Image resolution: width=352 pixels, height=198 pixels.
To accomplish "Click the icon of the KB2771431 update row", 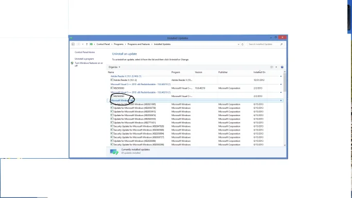I will (112, 123).
